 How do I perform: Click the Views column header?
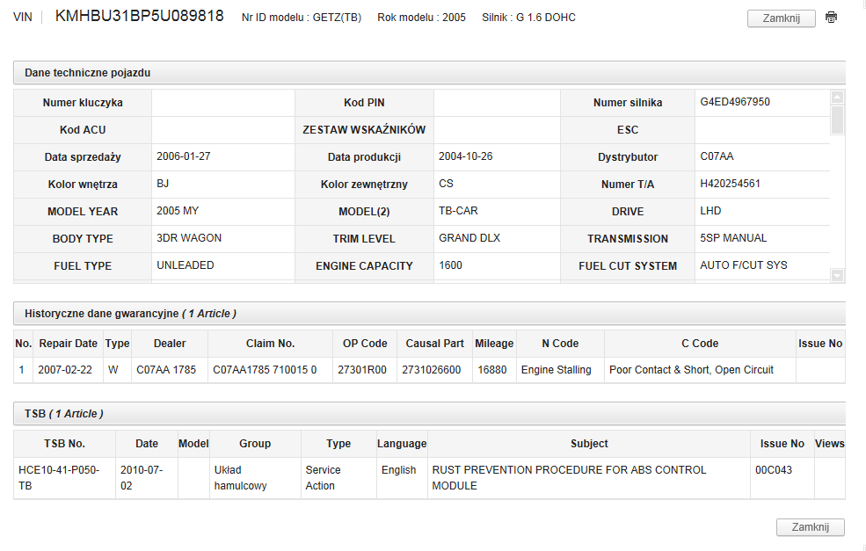pos(830,444)
